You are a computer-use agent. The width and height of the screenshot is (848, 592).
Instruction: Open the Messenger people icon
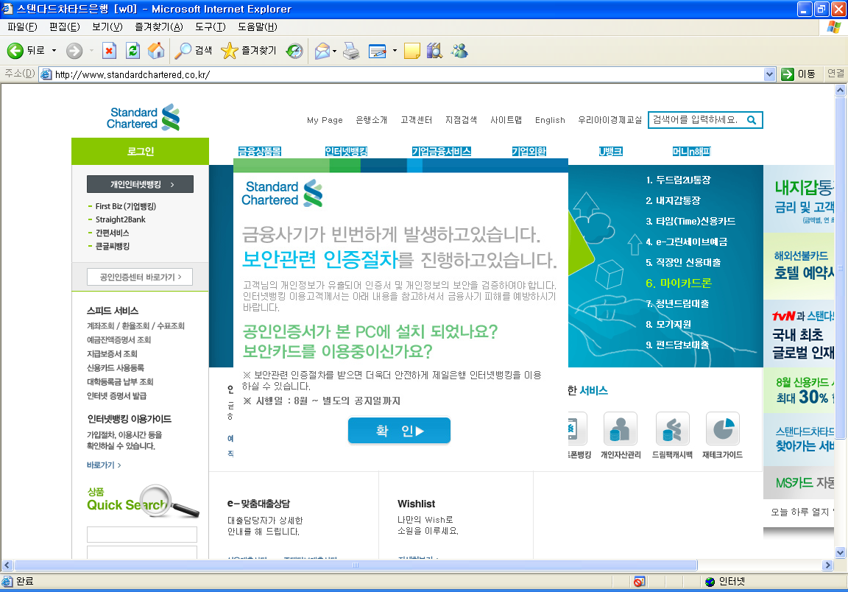(459, 51)
